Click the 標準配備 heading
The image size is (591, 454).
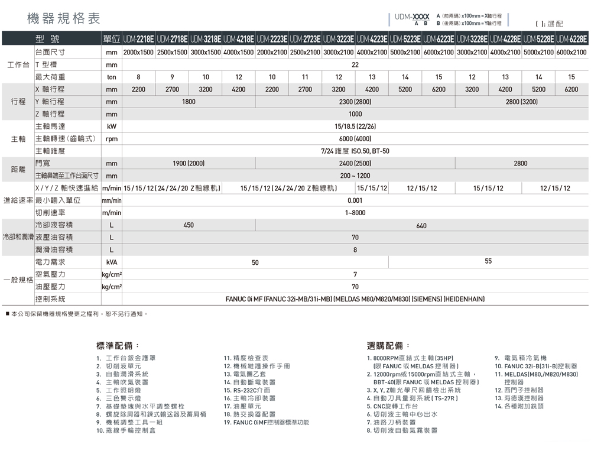pyautogui.click(x=117, y=345)
